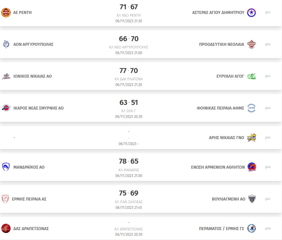Open the ΑΟΝ ΑΡΓΥΡΟΥΠΟΛΗΣ crest icon
The height and width of the screenshot is (240, 282).
tap(6, 44)
